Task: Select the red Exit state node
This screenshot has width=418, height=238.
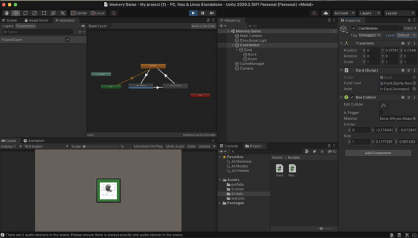Action: point(201,95)
